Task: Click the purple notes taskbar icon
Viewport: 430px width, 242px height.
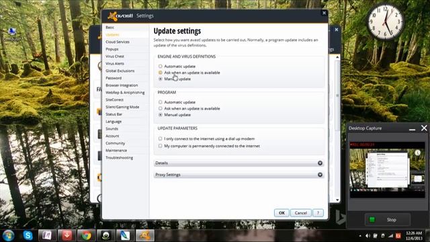Action: [x=47, y=235]
